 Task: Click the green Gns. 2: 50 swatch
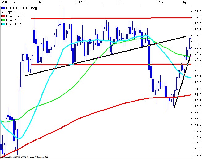3,19
